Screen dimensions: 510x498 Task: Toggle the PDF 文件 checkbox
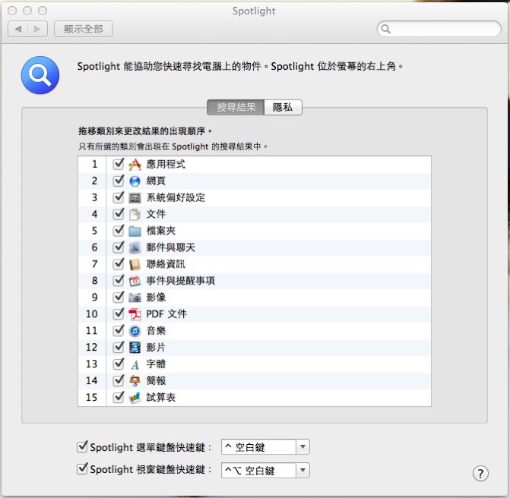point(119,314)
